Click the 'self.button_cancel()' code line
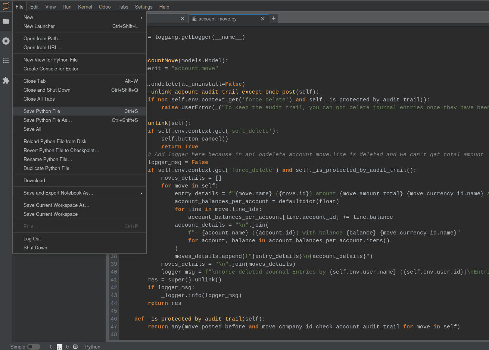The image size is (489, 350). (195, 139)
